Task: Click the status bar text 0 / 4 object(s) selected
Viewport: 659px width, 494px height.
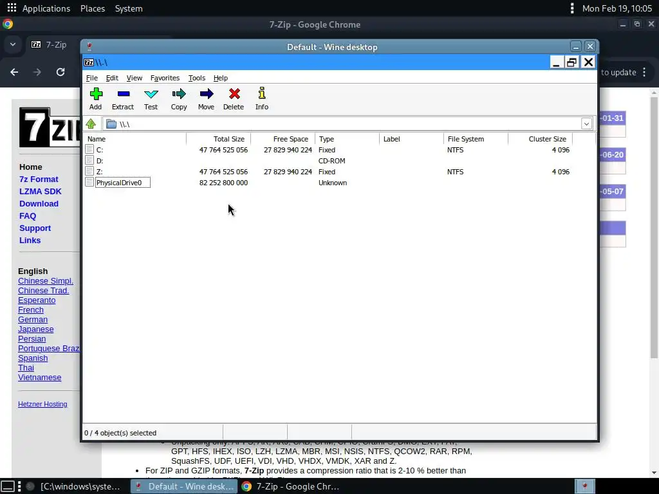Action: coord(120,433)
